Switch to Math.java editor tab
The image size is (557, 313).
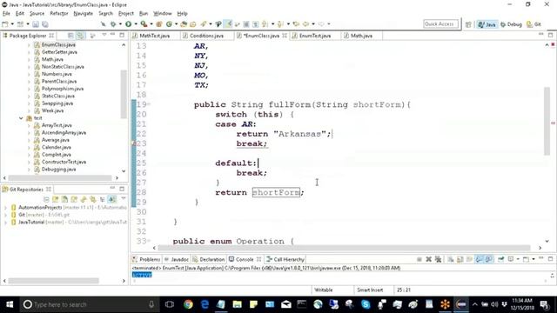[x=358, y=36]
